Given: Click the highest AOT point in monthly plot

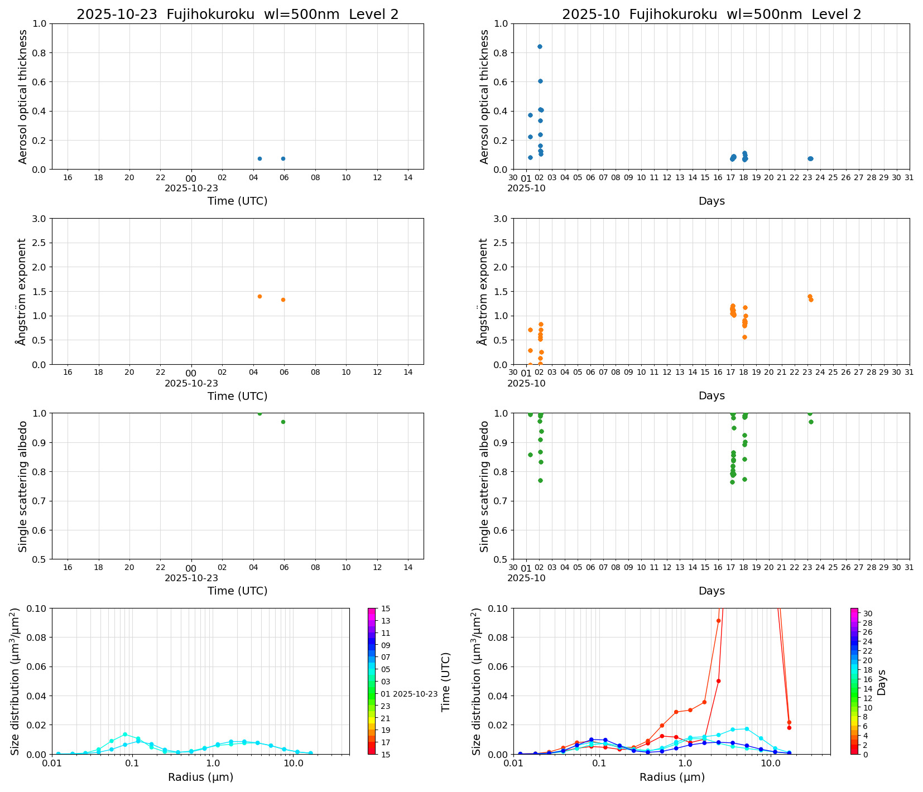Looking at the screenshot, I should click(x=540, y=46).
